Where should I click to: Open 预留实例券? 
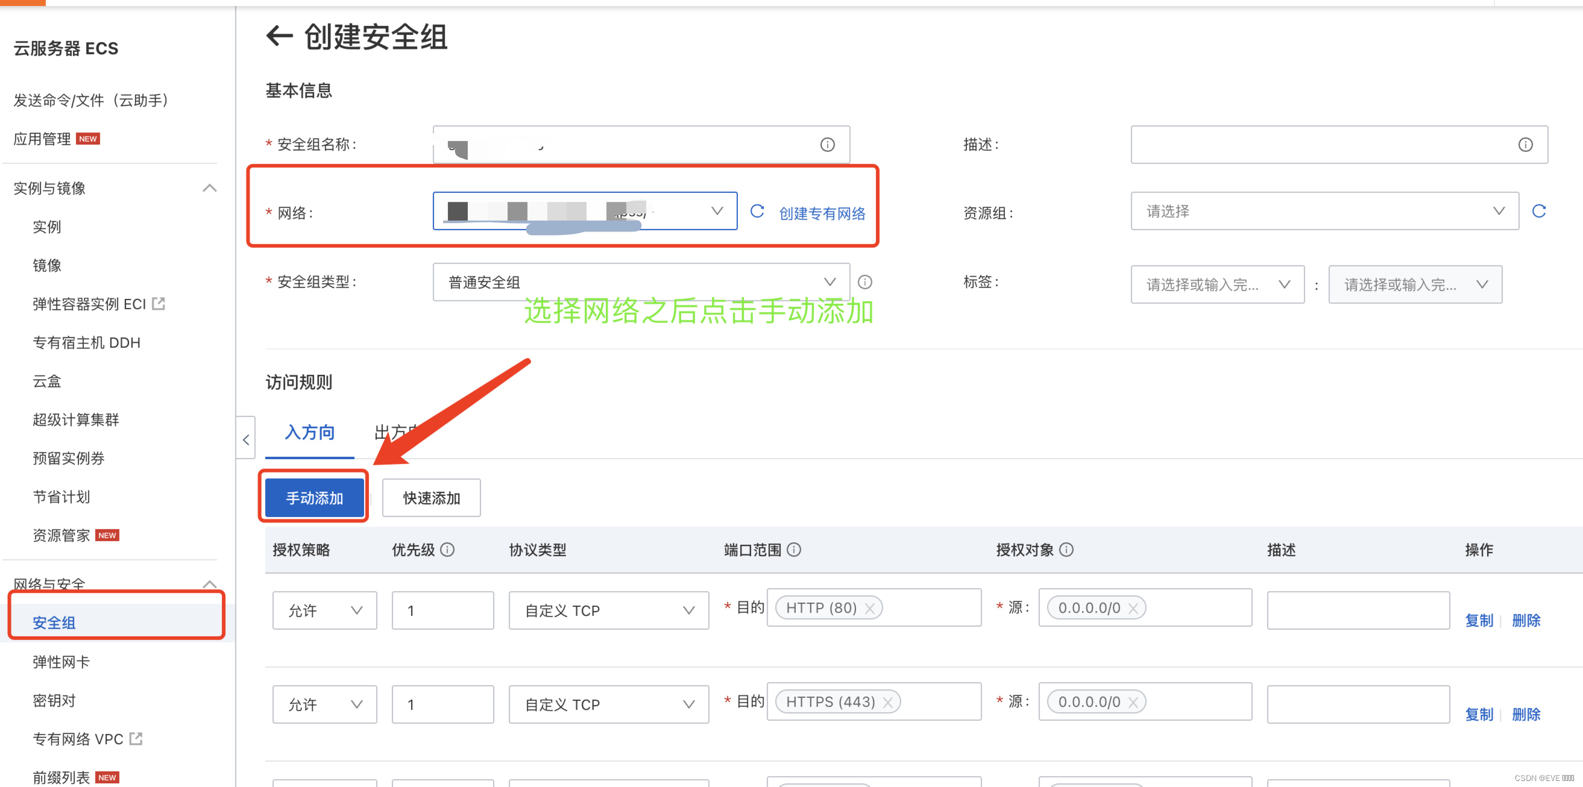[x=68, y=459]
